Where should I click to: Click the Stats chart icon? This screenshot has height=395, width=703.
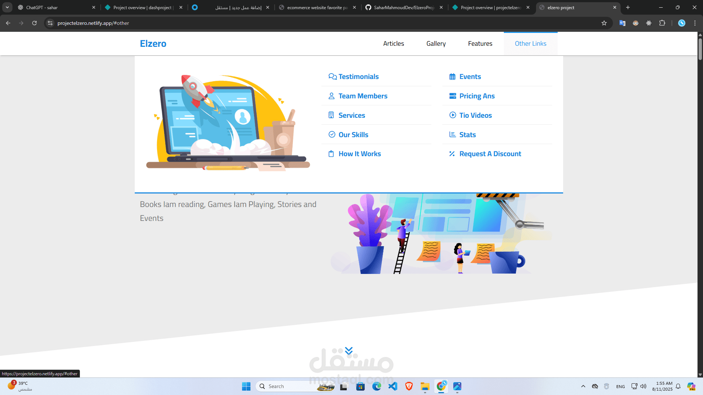pyautogui.click(x=453, y=135)
